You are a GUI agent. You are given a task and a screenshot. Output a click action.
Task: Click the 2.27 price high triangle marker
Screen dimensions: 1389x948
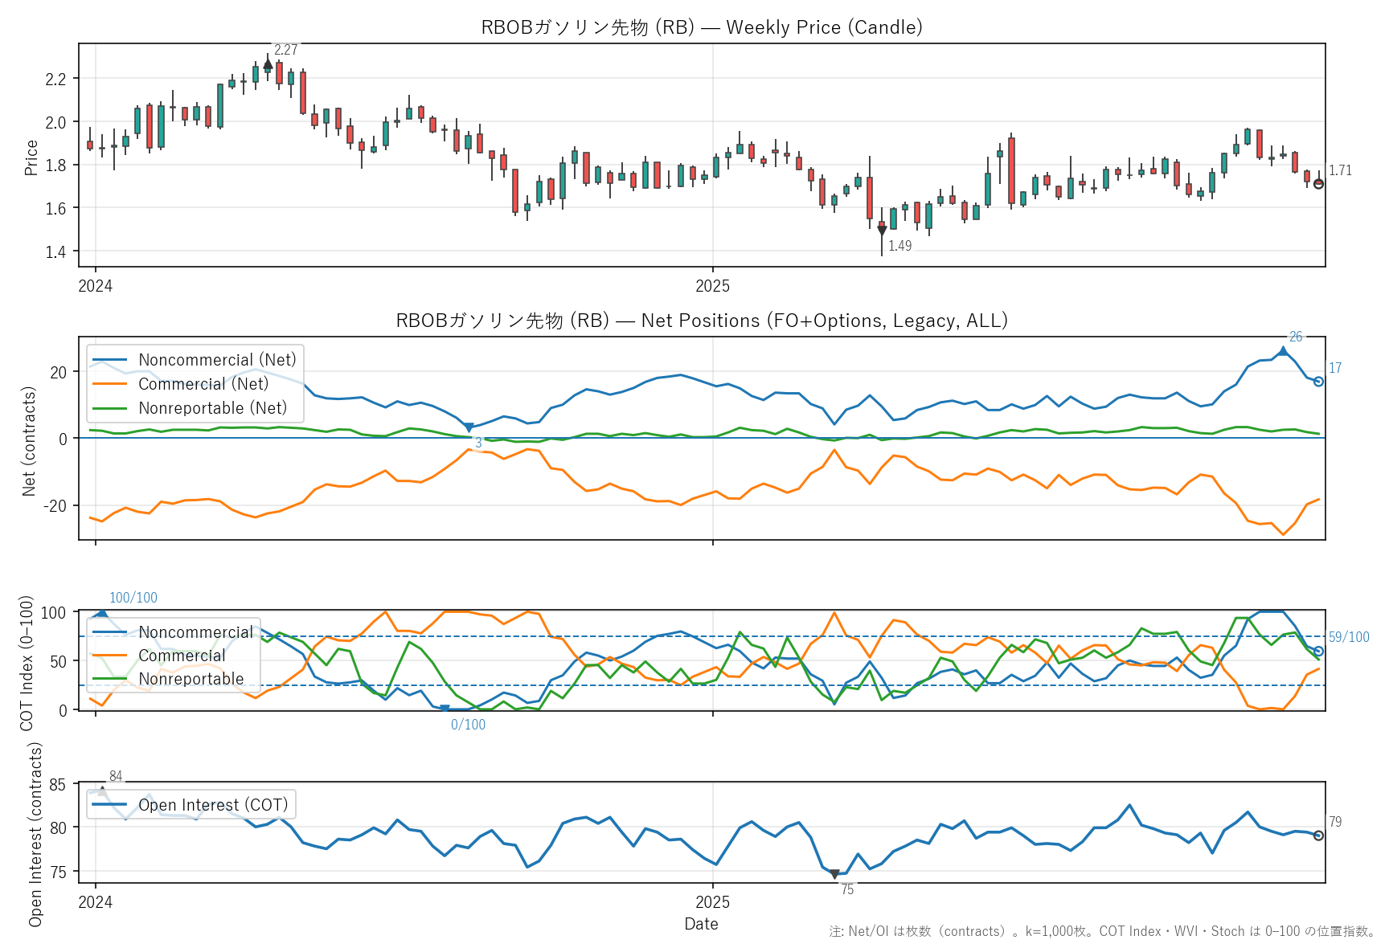pyautogui.click(x=268, y=64)
